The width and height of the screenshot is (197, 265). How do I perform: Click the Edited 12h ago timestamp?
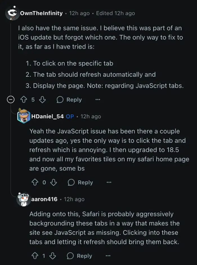pyautogui.click(x=115, y=13)
